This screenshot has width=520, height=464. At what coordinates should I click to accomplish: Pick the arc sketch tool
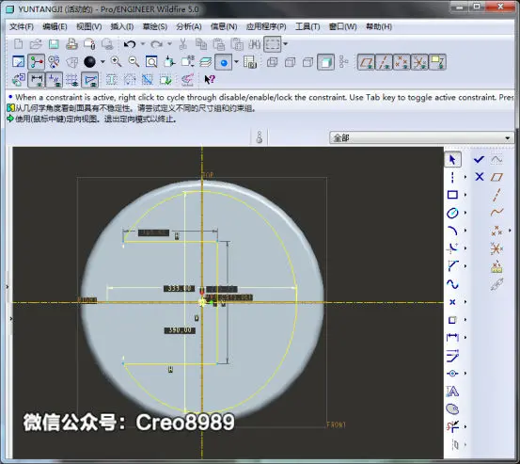[452, 231]
